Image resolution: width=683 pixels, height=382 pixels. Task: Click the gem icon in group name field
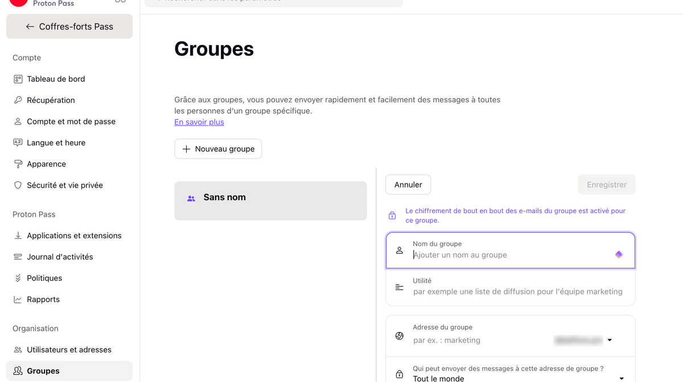(619, 255)
